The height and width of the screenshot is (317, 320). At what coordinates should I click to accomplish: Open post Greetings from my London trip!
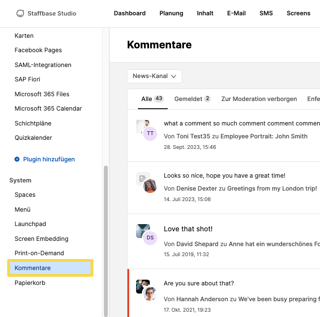pos(272,189)
